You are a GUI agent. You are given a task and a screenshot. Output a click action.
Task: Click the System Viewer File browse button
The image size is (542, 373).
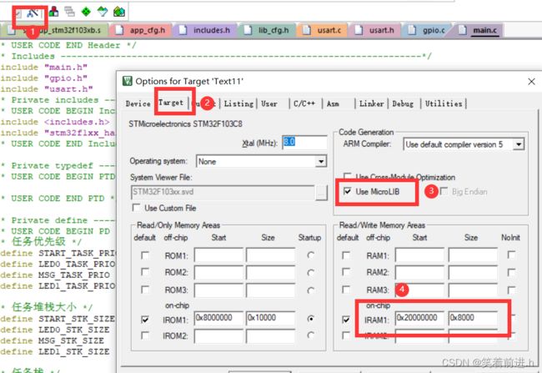tap(322, 193)
